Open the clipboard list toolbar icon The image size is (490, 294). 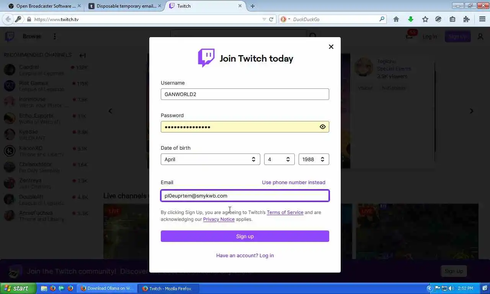(x=452, y=19)
